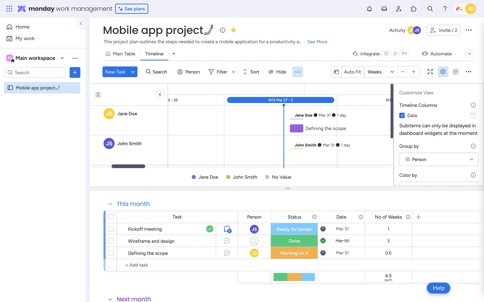Image resolution: width=484 pixels, height=302 pixels.
Task: Click the fullscreen expand icon
Action: point(430,72)
